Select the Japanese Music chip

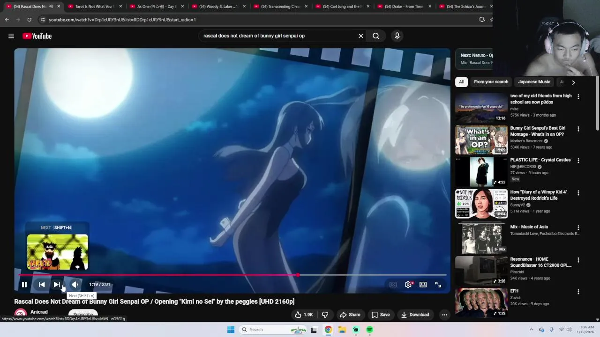pos(534,82)
